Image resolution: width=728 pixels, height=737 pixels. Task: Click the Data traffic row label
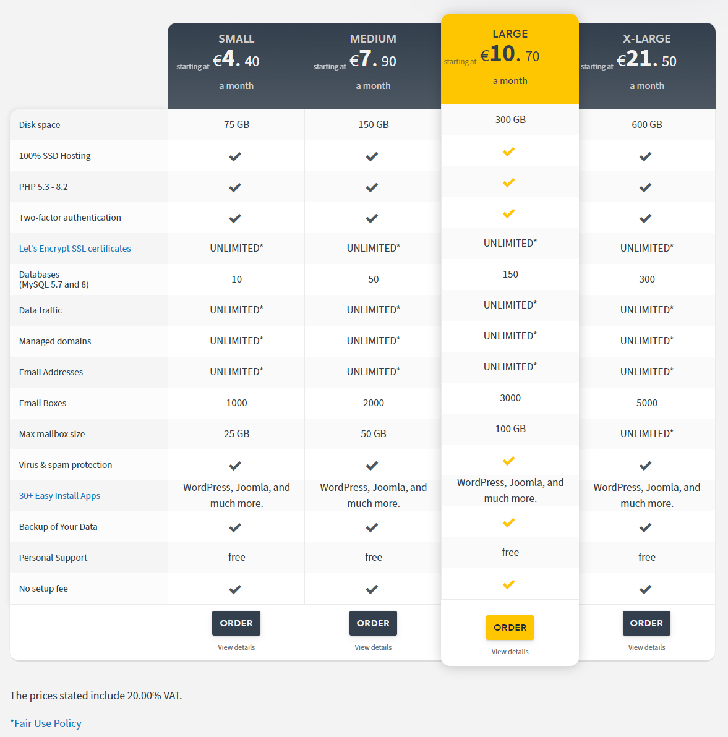(40, 310)
